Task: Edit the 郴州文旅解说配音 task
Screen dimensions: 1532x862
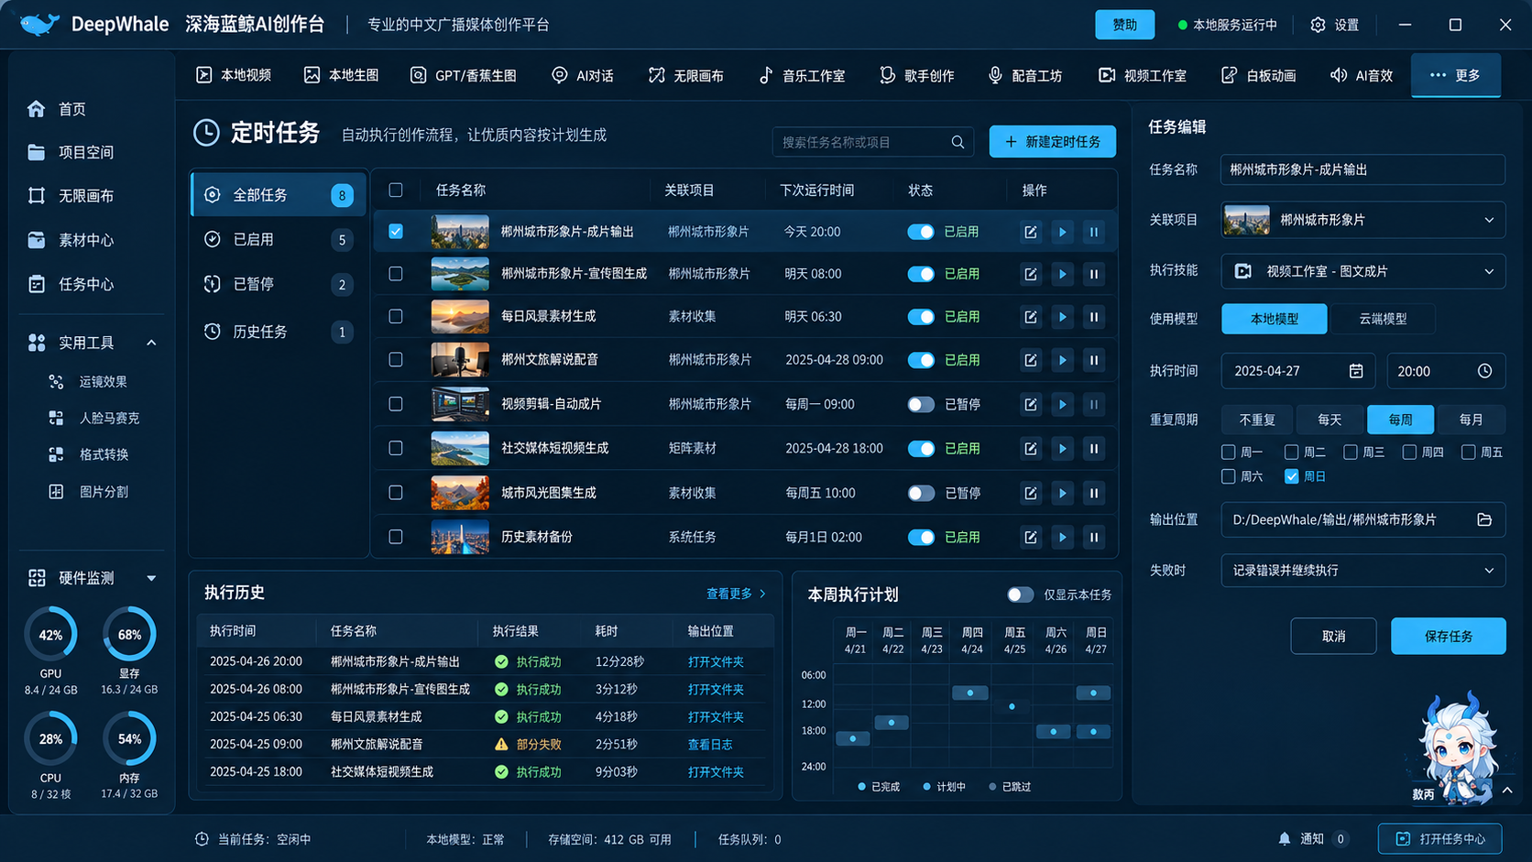Action: click(1031, 360)
